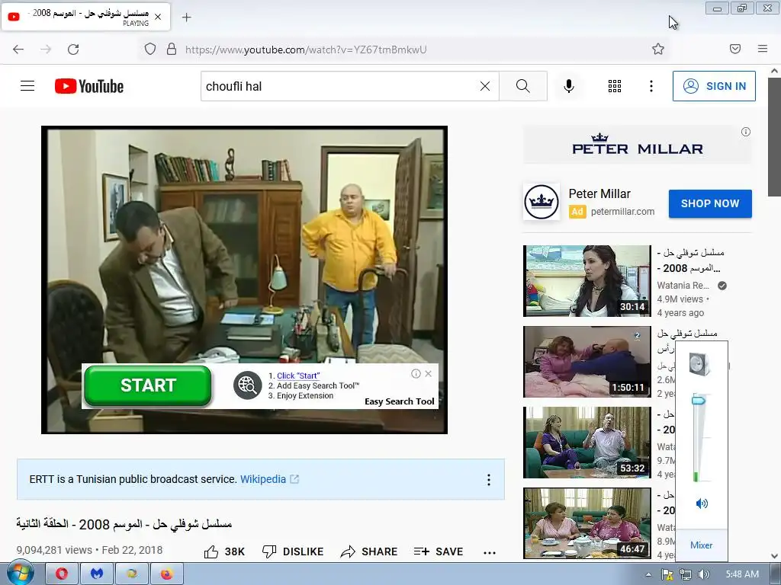Image resolution: width=781 pixels, height=585 pixels.
Task: Click the Arabic video title text
Action: coord(124,524)
